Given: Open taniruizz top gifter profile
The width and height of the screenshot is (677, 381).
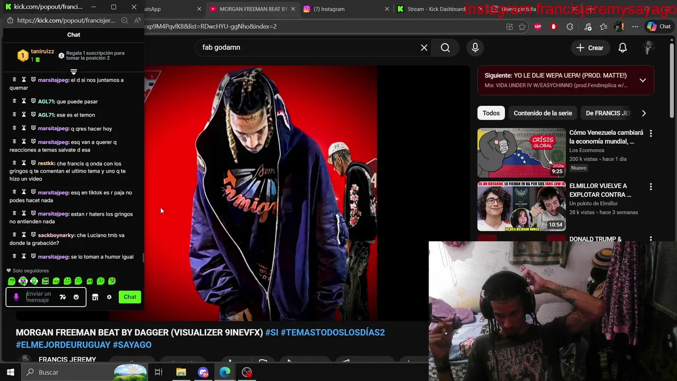Looking at the screenshot, I should (x=42, y=51).
